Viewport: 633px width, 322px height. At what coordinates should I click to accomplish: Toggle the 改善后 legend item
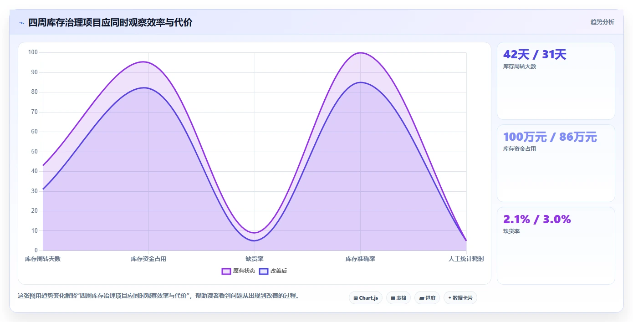(x=273, y=271)
